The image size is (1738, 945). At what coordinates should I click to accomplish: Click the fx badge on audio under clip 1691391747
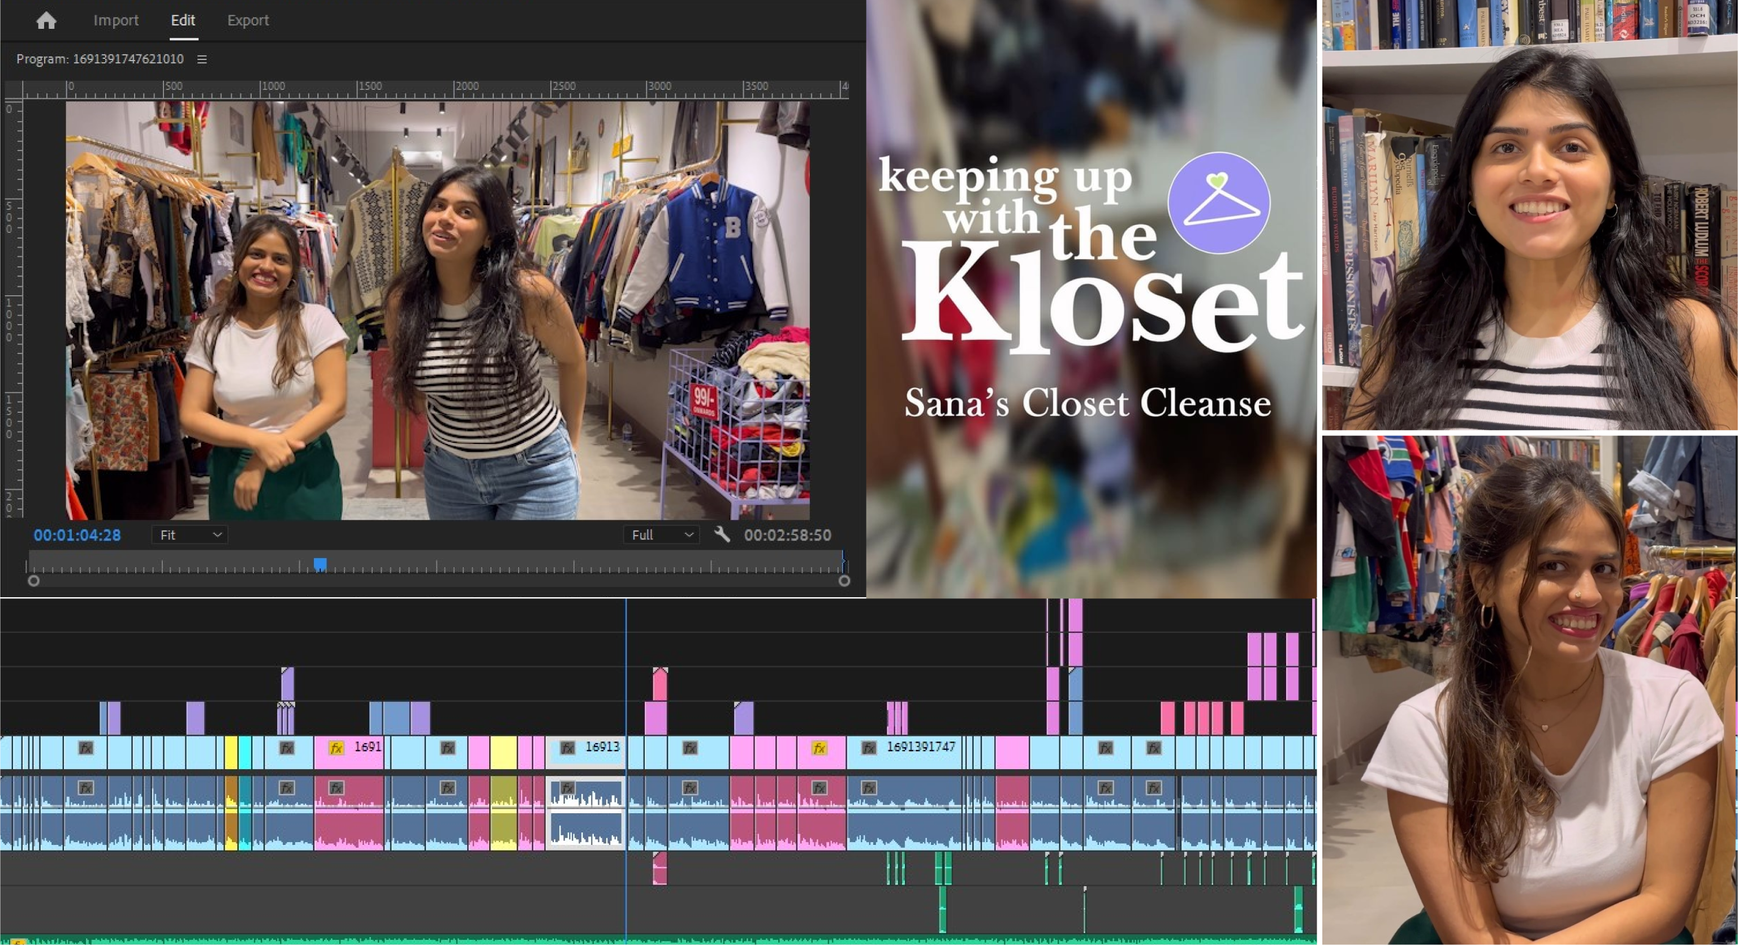(x=869, y=788)
